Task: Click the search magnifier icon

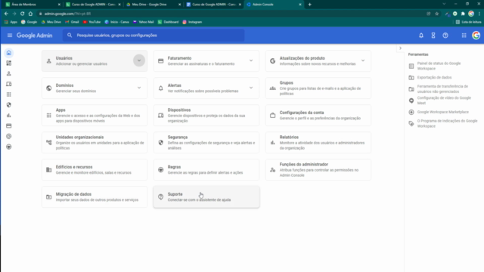Action: (70, 36)
